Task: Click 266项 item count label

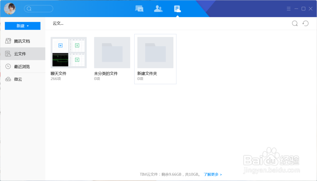Action: pyautogui.click(x=55, y=79)
